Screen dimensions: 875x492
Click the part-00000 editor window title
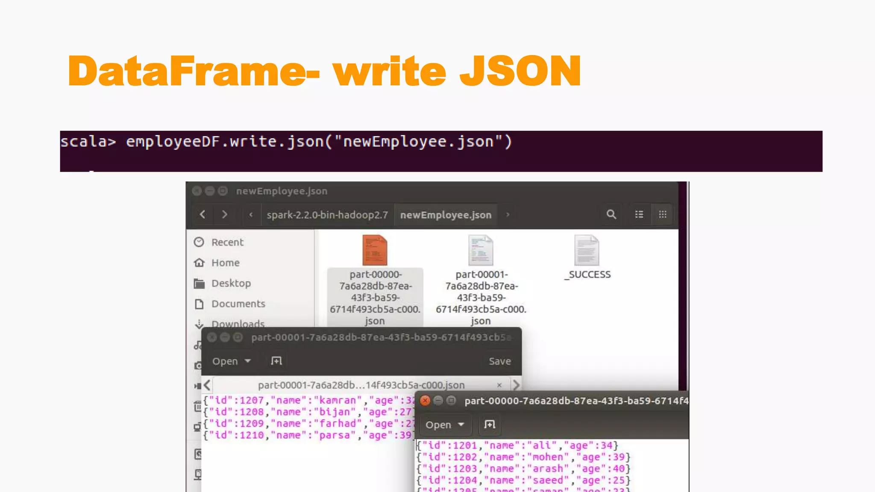coord(576,401)
